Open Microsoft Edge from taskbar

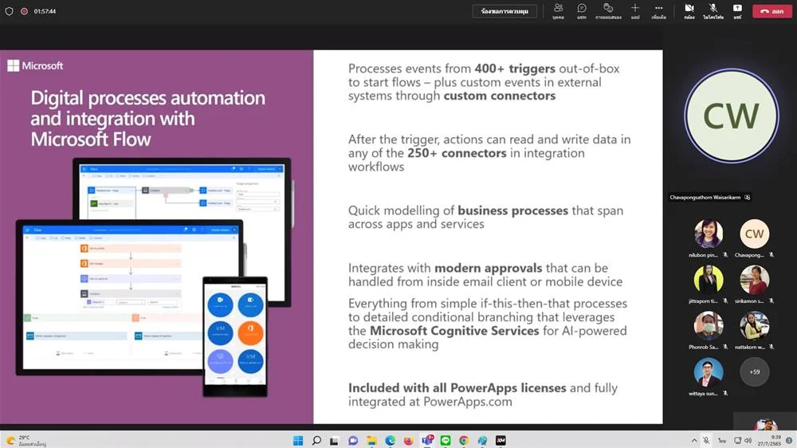(x=390, y=440)
